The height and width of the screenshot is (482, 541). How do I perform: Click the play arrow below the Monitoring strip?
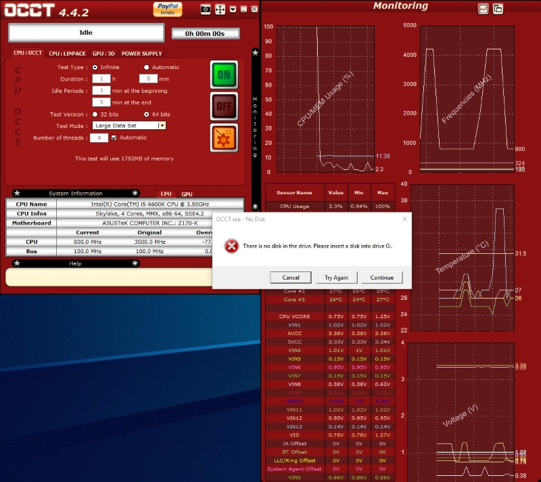click(x=256, y=206)
